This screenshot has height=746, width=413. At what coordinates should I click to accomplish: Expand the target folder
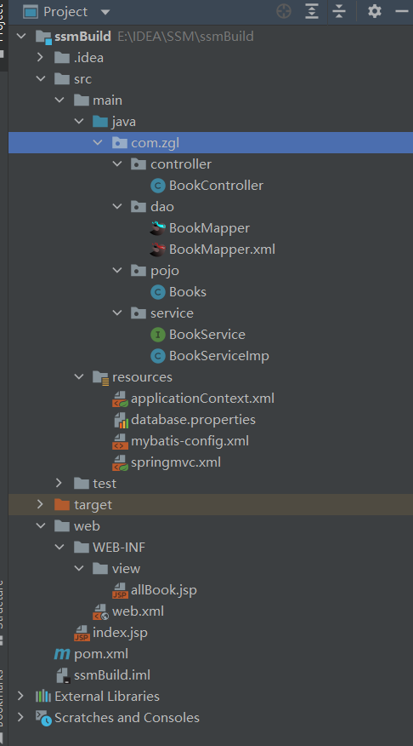[40, 504]
